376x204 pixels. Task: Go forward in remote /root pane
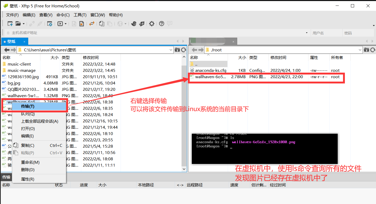coord(201,50)
